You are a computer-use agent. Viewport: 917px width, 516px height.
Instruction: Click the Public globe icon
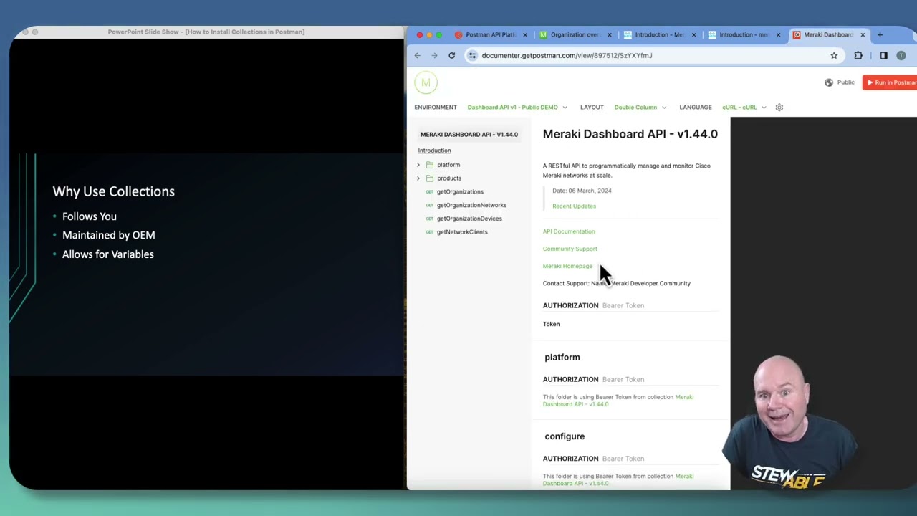[829, 82]
